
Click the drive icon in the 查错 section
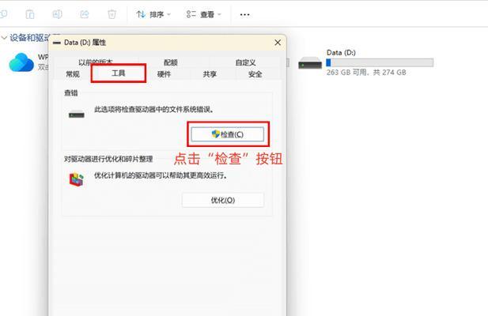[x=77, y=115]
